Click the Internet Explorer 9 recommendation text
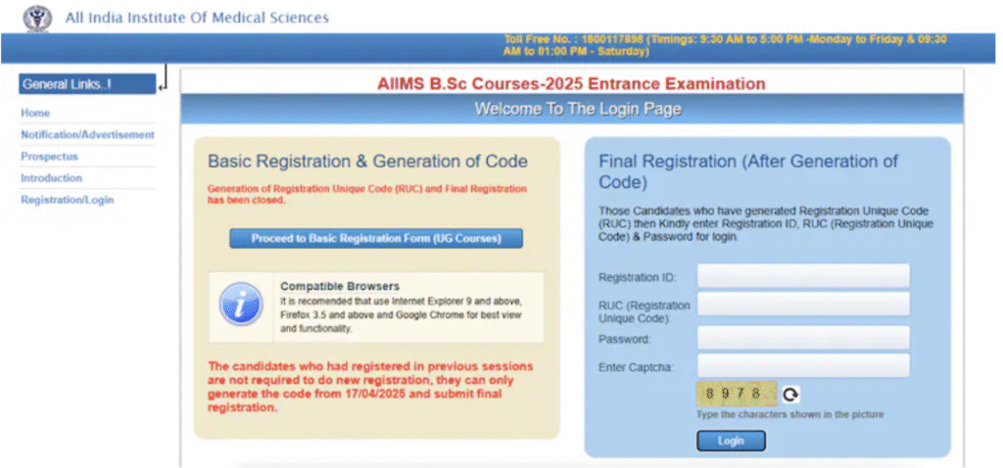 pos(402,315)
